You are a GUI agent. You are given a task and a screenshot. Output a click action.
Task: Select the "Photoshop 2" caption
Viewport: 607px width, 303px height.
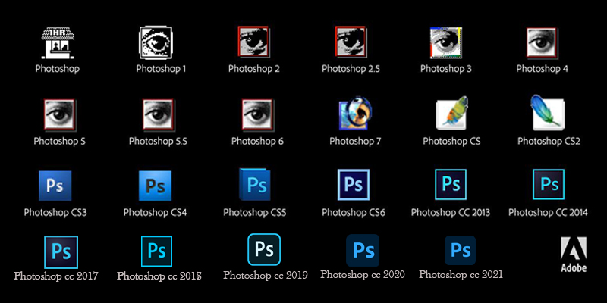click(254, 69)
